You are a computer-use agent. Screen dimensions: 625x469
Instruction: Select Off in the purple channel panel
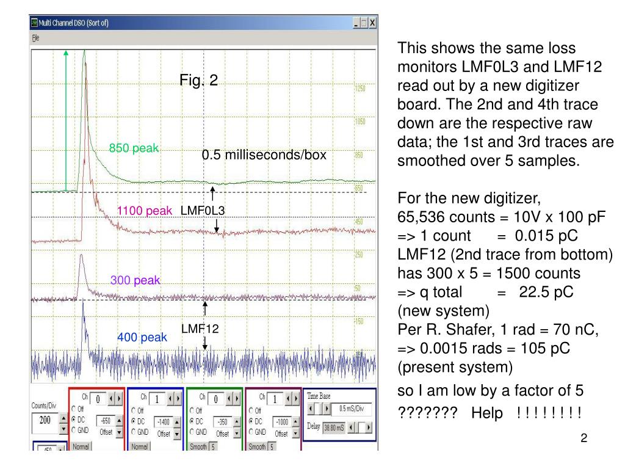coord(251,410)
